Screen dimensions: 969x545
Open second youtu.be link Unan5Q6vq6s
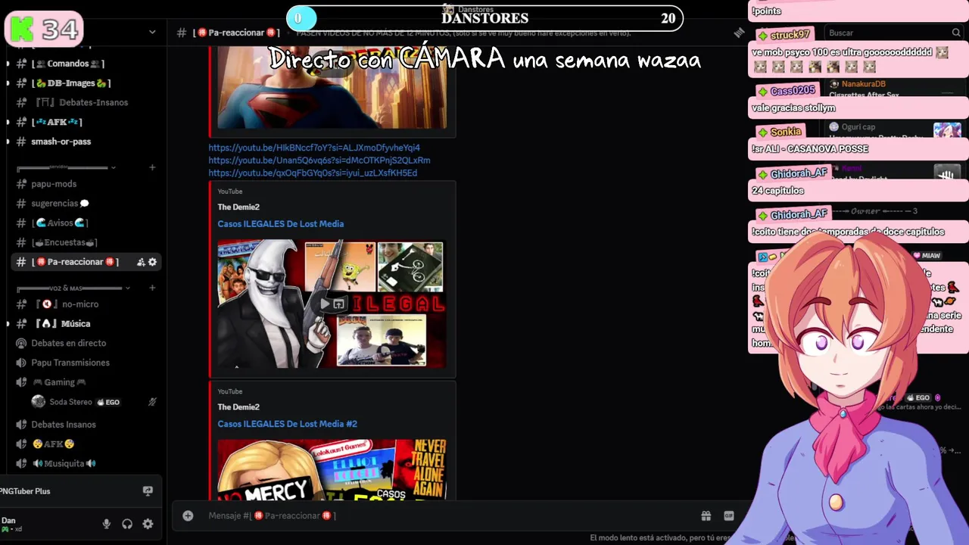coord(319,160)
